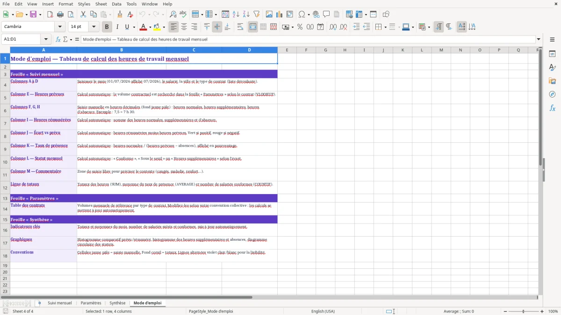This screenshot has width=561, height=315.
Task: Select the Clone Formatting paintbrush
Action: coord(120,14)
